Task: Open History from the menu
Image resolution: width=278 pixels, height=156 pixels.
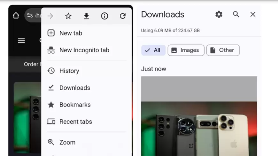Action: coord(69,71)
